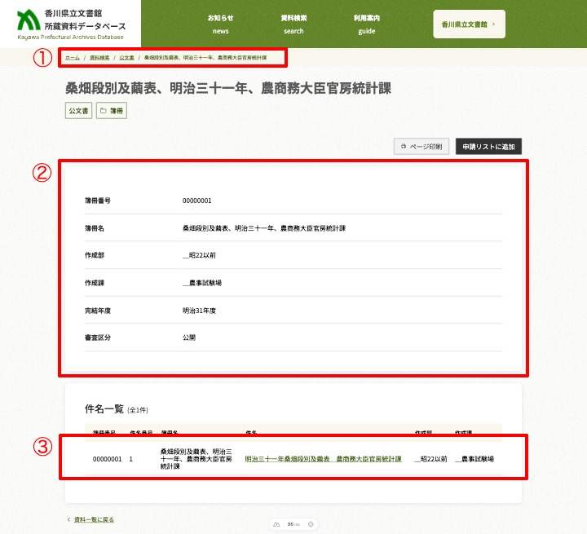Go to ホーム in breadcrumb
The width and height of the screenshot is (587, 534).
point(73,58)
